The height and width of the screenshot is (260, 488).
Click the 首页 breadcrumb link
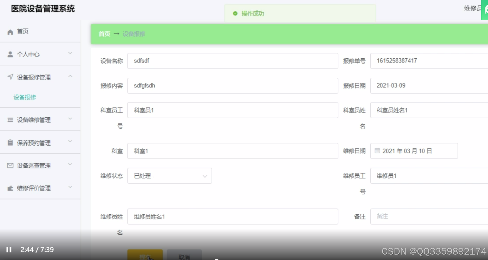tap(104, 34)
